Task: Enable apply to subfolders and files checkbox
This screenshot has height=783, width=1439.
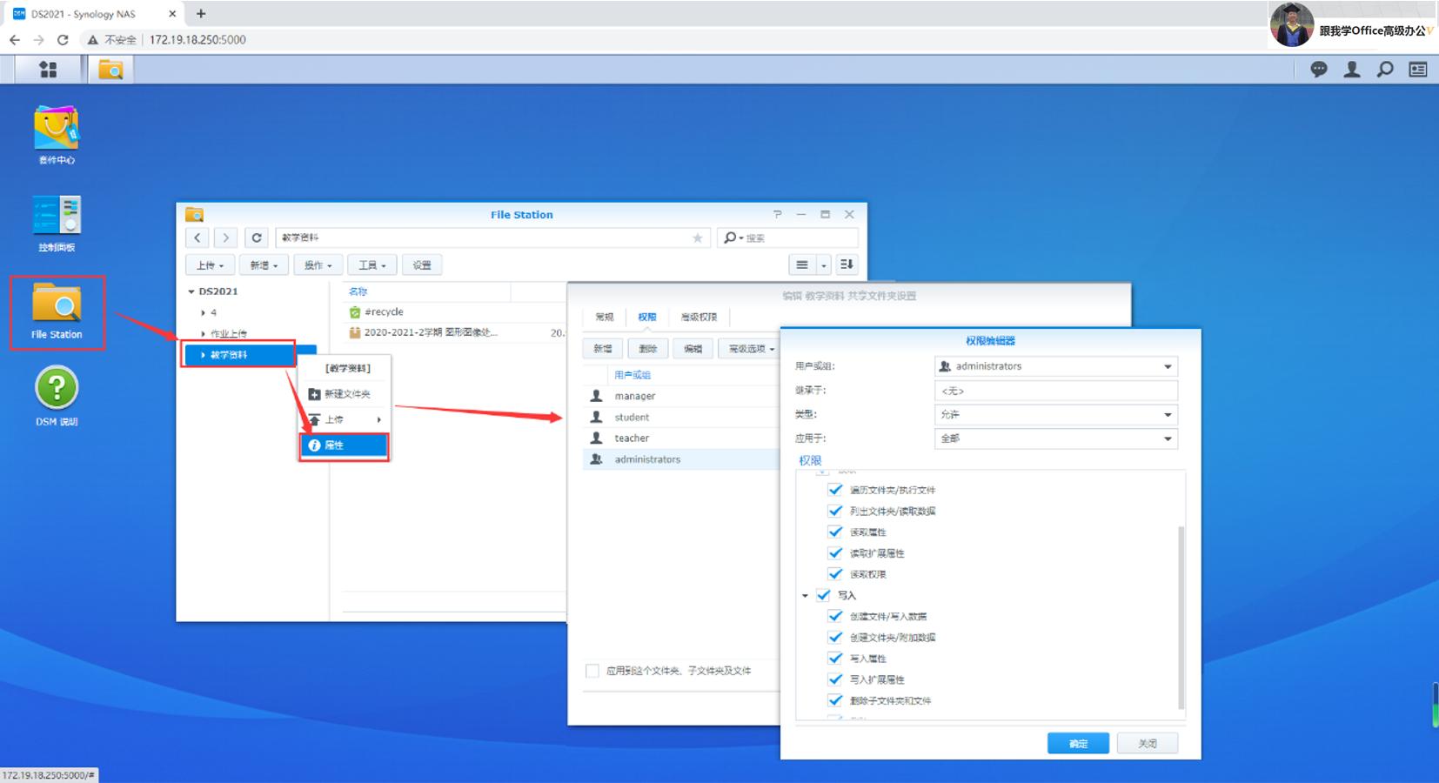Action: (592, 671)
